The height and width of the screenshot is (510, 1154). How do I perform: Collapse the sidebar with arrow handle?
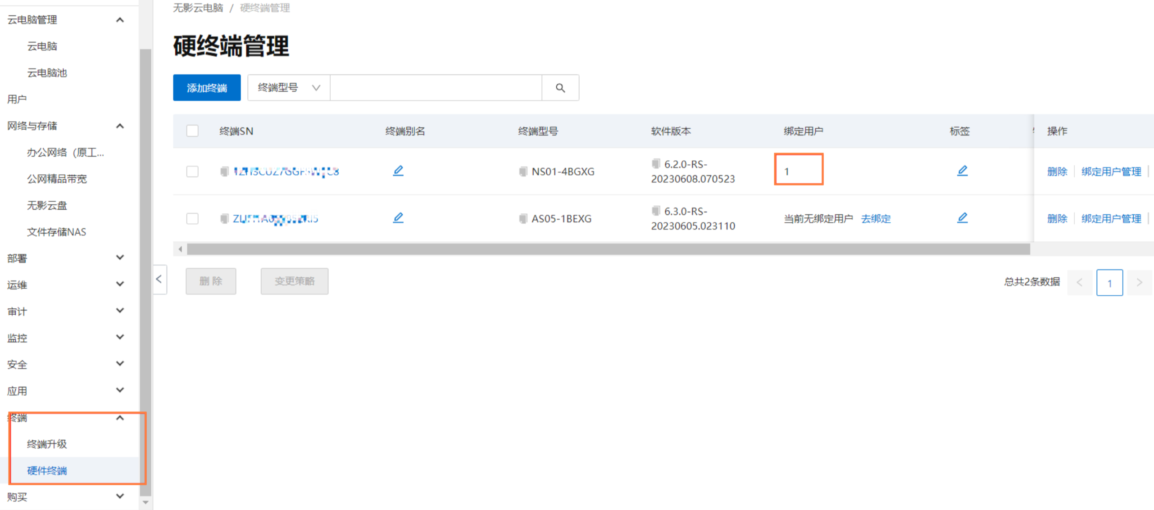159,280
